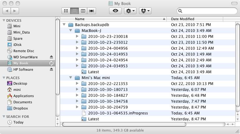Click window resize grip corner

[x=238, y=131]
